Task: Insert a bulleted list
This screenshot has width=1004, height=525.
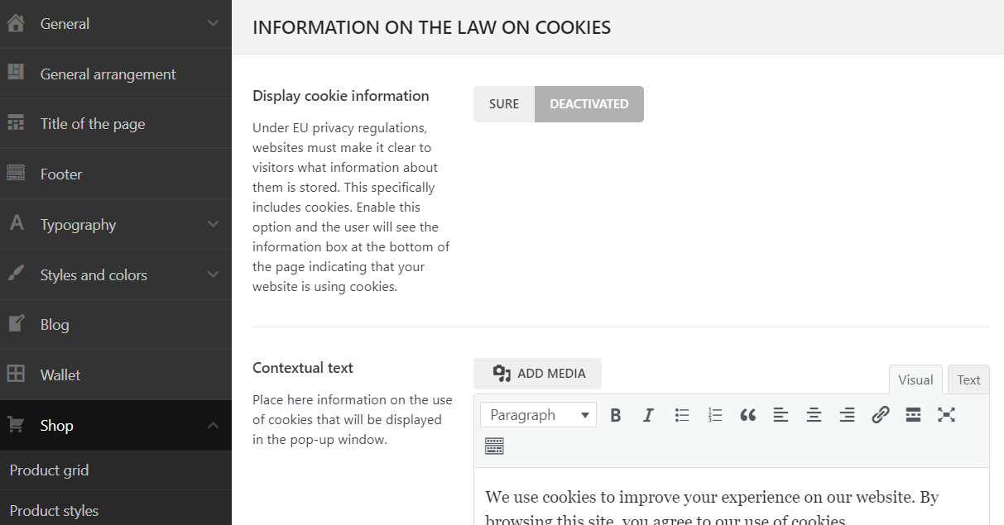Action: tap(682, 415)
